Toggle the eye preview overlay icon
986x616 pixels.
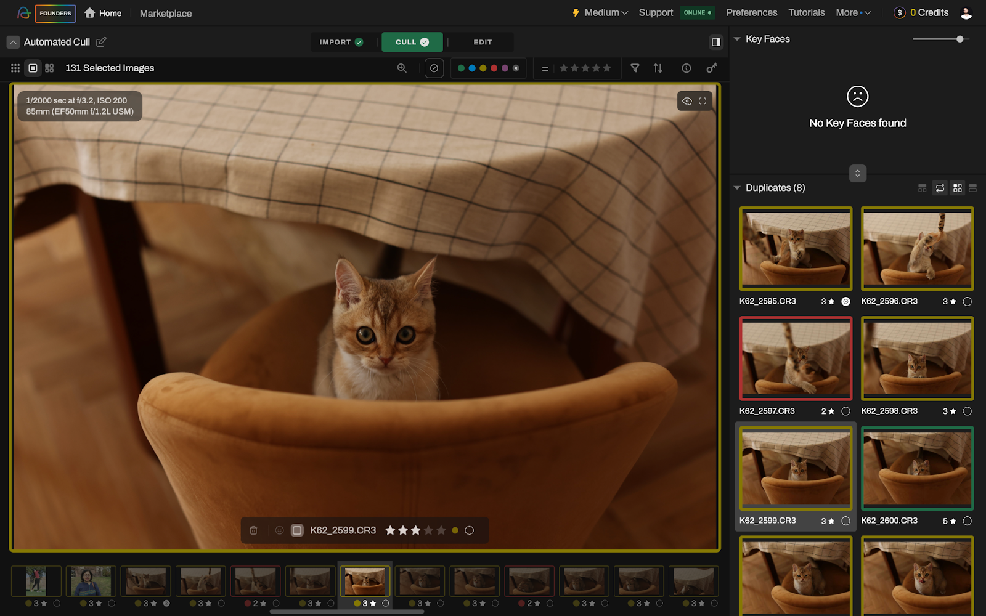(x=687, y=101)
